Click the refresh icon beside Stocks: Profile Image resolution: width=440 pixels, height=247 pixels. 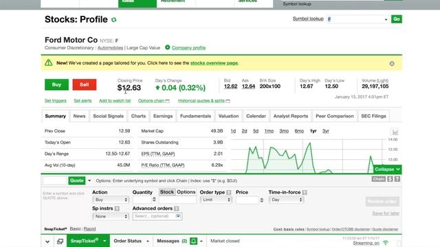pyautogui.click(x=113, y=20)
